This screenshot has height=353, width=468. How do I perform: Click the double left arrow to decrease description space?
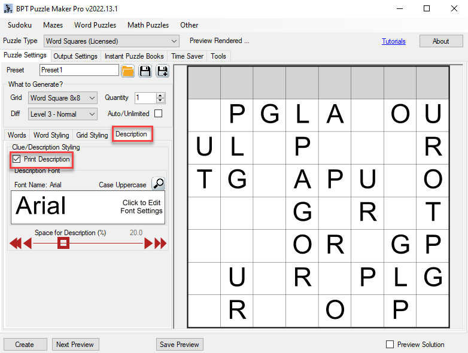click(16, 243)
